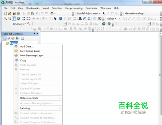The height and width of the screenshot is (125, 162).
Task: Click the Go To XY icon
Action: 89,18
